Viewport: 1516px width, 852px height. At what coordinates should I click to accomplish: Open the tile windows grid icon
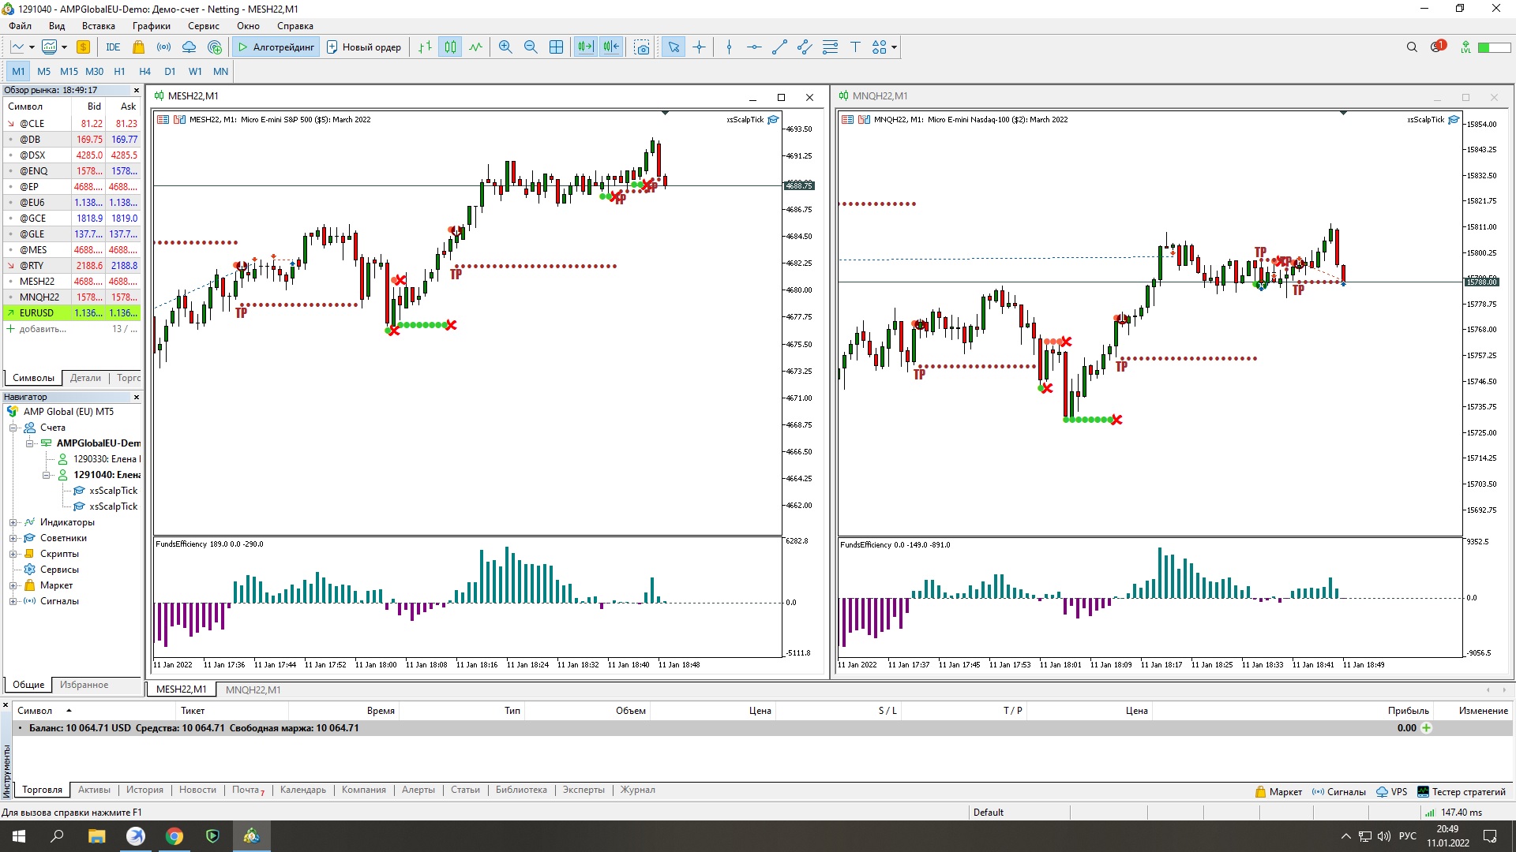pos(556,47)
